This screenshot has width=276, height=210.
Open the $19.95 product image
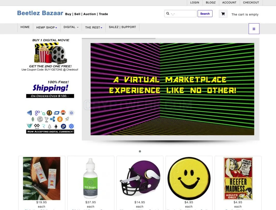(x=42, y=179)
